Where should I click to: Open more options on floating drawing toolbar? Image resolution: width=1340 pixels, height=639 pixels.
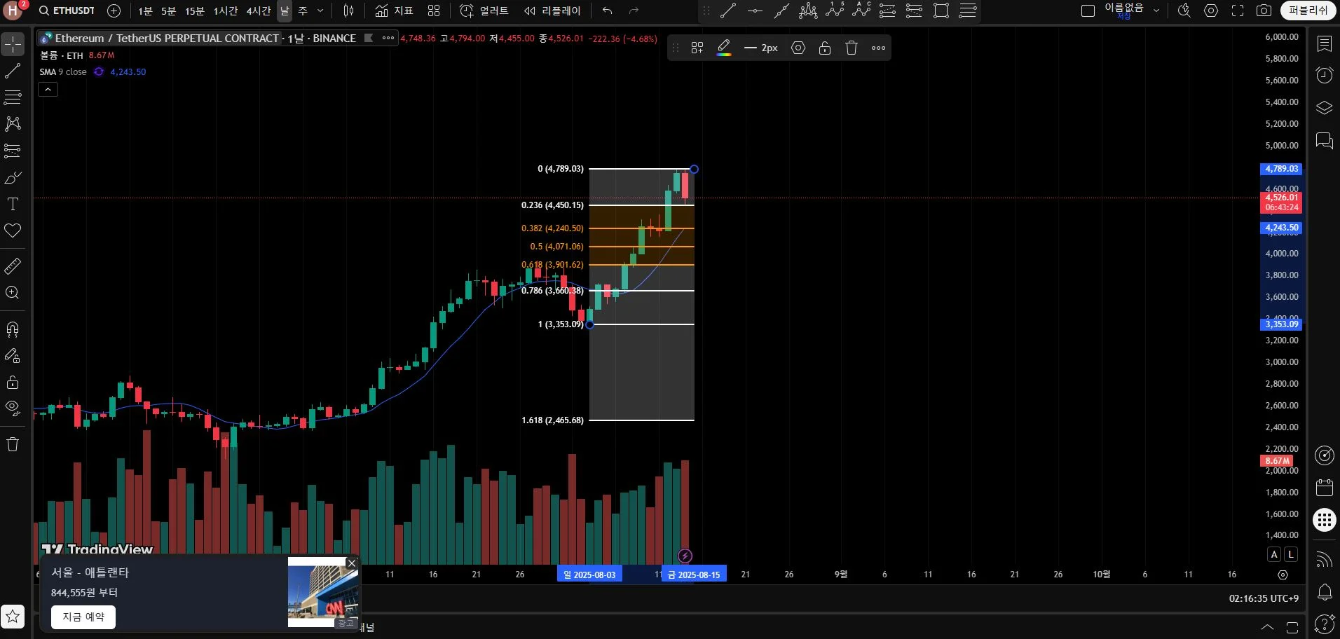pos(878,48)
